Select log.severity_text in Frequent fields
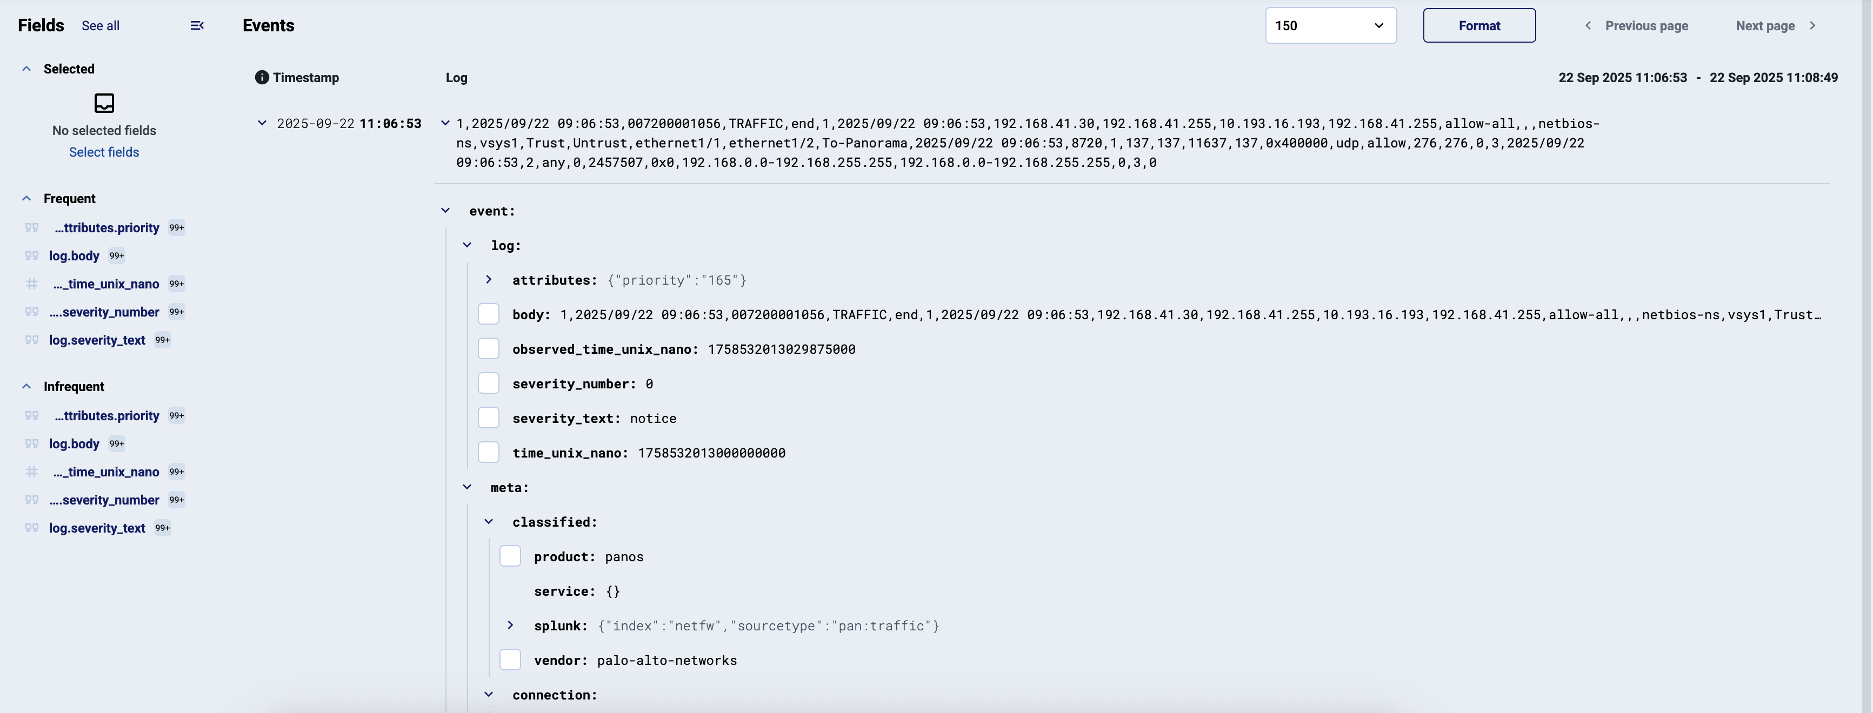 tap(97, 340)
